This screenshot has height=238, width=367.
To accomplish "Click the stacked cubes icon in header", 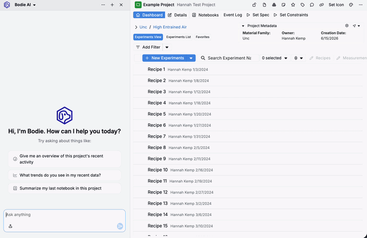I will click(x=274, y=5).
